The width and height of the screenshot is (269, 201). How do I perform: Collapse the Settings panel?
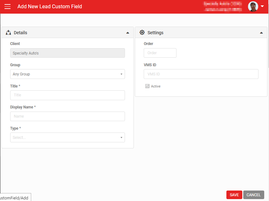(261, 33)
